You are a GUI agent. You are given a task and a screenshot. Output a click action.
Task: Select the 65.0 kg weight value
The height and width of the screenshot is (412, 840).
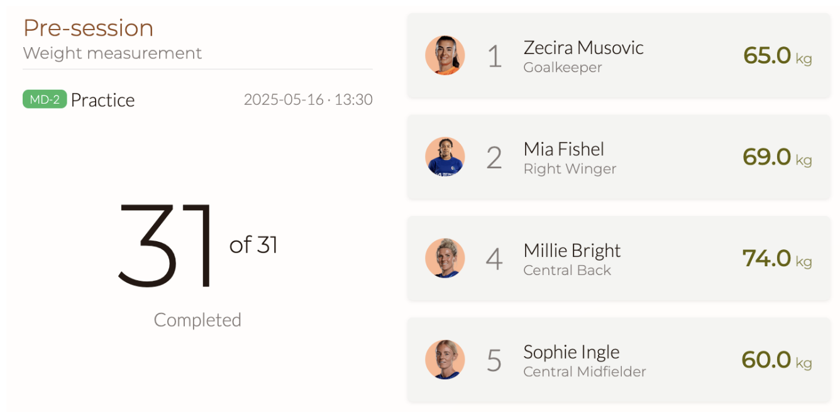(777, 55)
